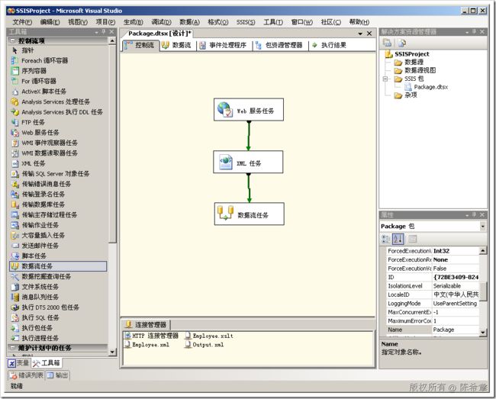496x399 pixels.
Task: Select Employee.xslt connection manager
Action: tap(209, 336)
